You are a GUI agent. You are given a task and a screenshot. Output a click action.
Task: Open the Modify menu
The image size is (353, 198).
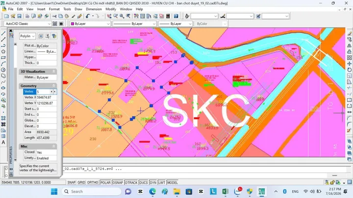coord(111,9)
